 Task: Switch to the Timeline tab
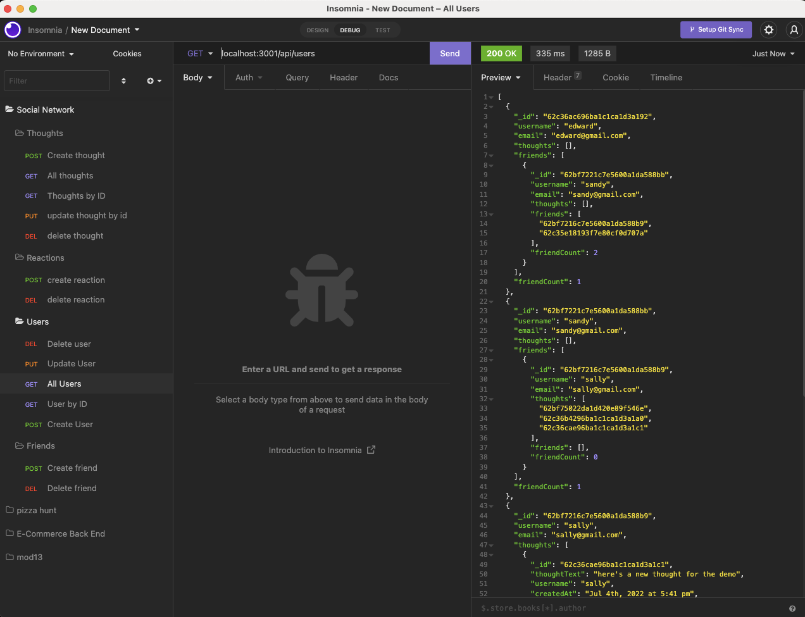(x=666, y=78)
